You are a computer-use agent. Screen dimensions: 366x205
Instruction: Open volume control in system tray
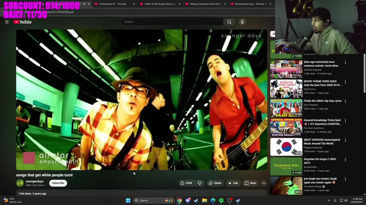(346, 200)
